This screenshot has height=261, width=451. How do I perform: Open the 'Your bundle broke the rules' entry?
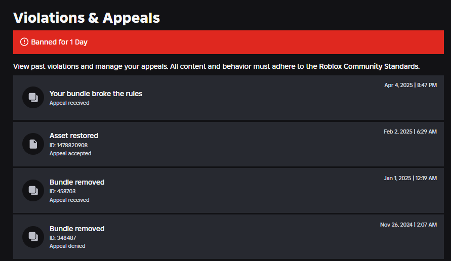point(228,98)
